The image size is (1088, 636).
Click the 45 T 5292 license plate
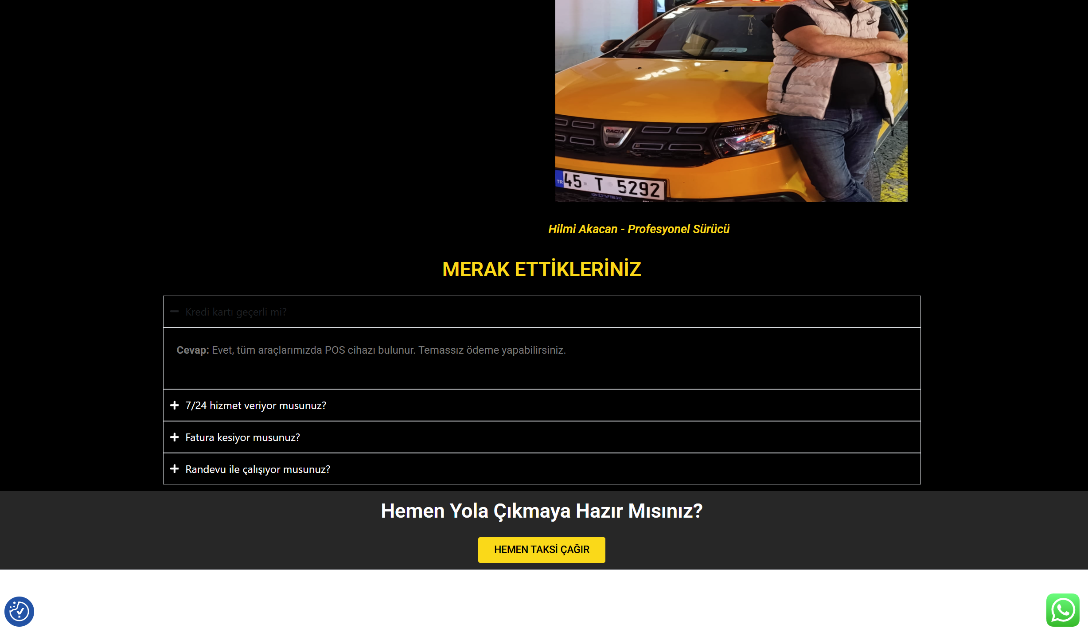[612, 185]
